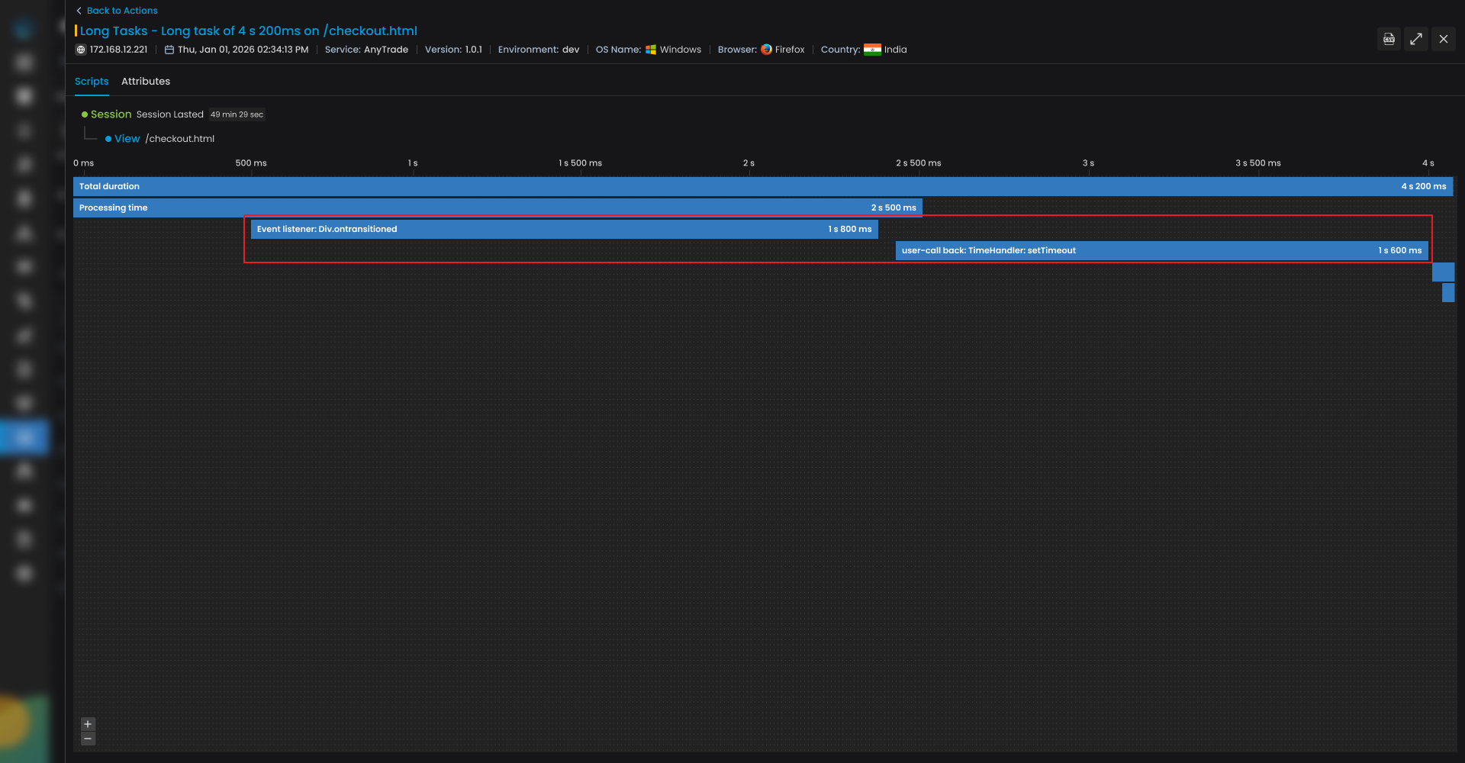This screenshot has width=1465, height=763.
Task: Click the Event listener Div.ontransitioned bar
Action: [x=564, y=229]
